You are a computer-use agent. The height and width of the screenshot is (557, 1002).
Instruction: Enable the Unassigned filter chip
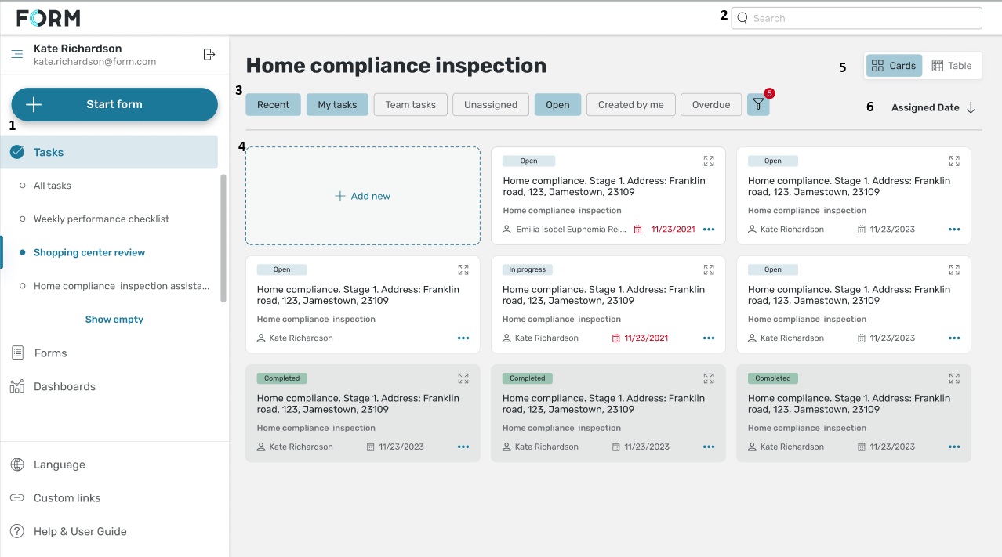[490, 105]
